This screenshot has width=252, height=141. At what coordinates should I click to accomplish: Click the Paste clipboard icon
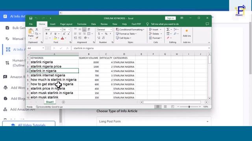pos(31,31)
